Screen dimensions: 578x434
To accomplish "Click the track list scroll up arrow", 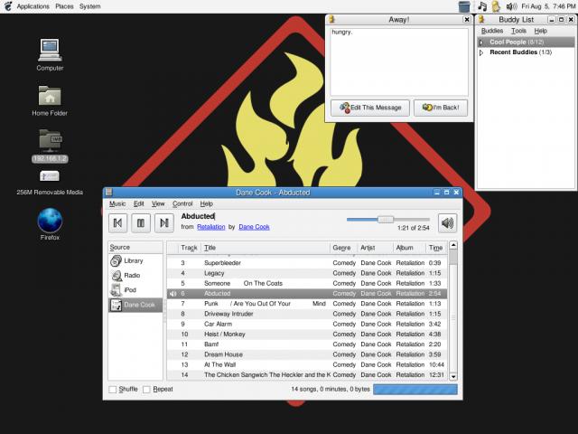I will coord(453,245).
